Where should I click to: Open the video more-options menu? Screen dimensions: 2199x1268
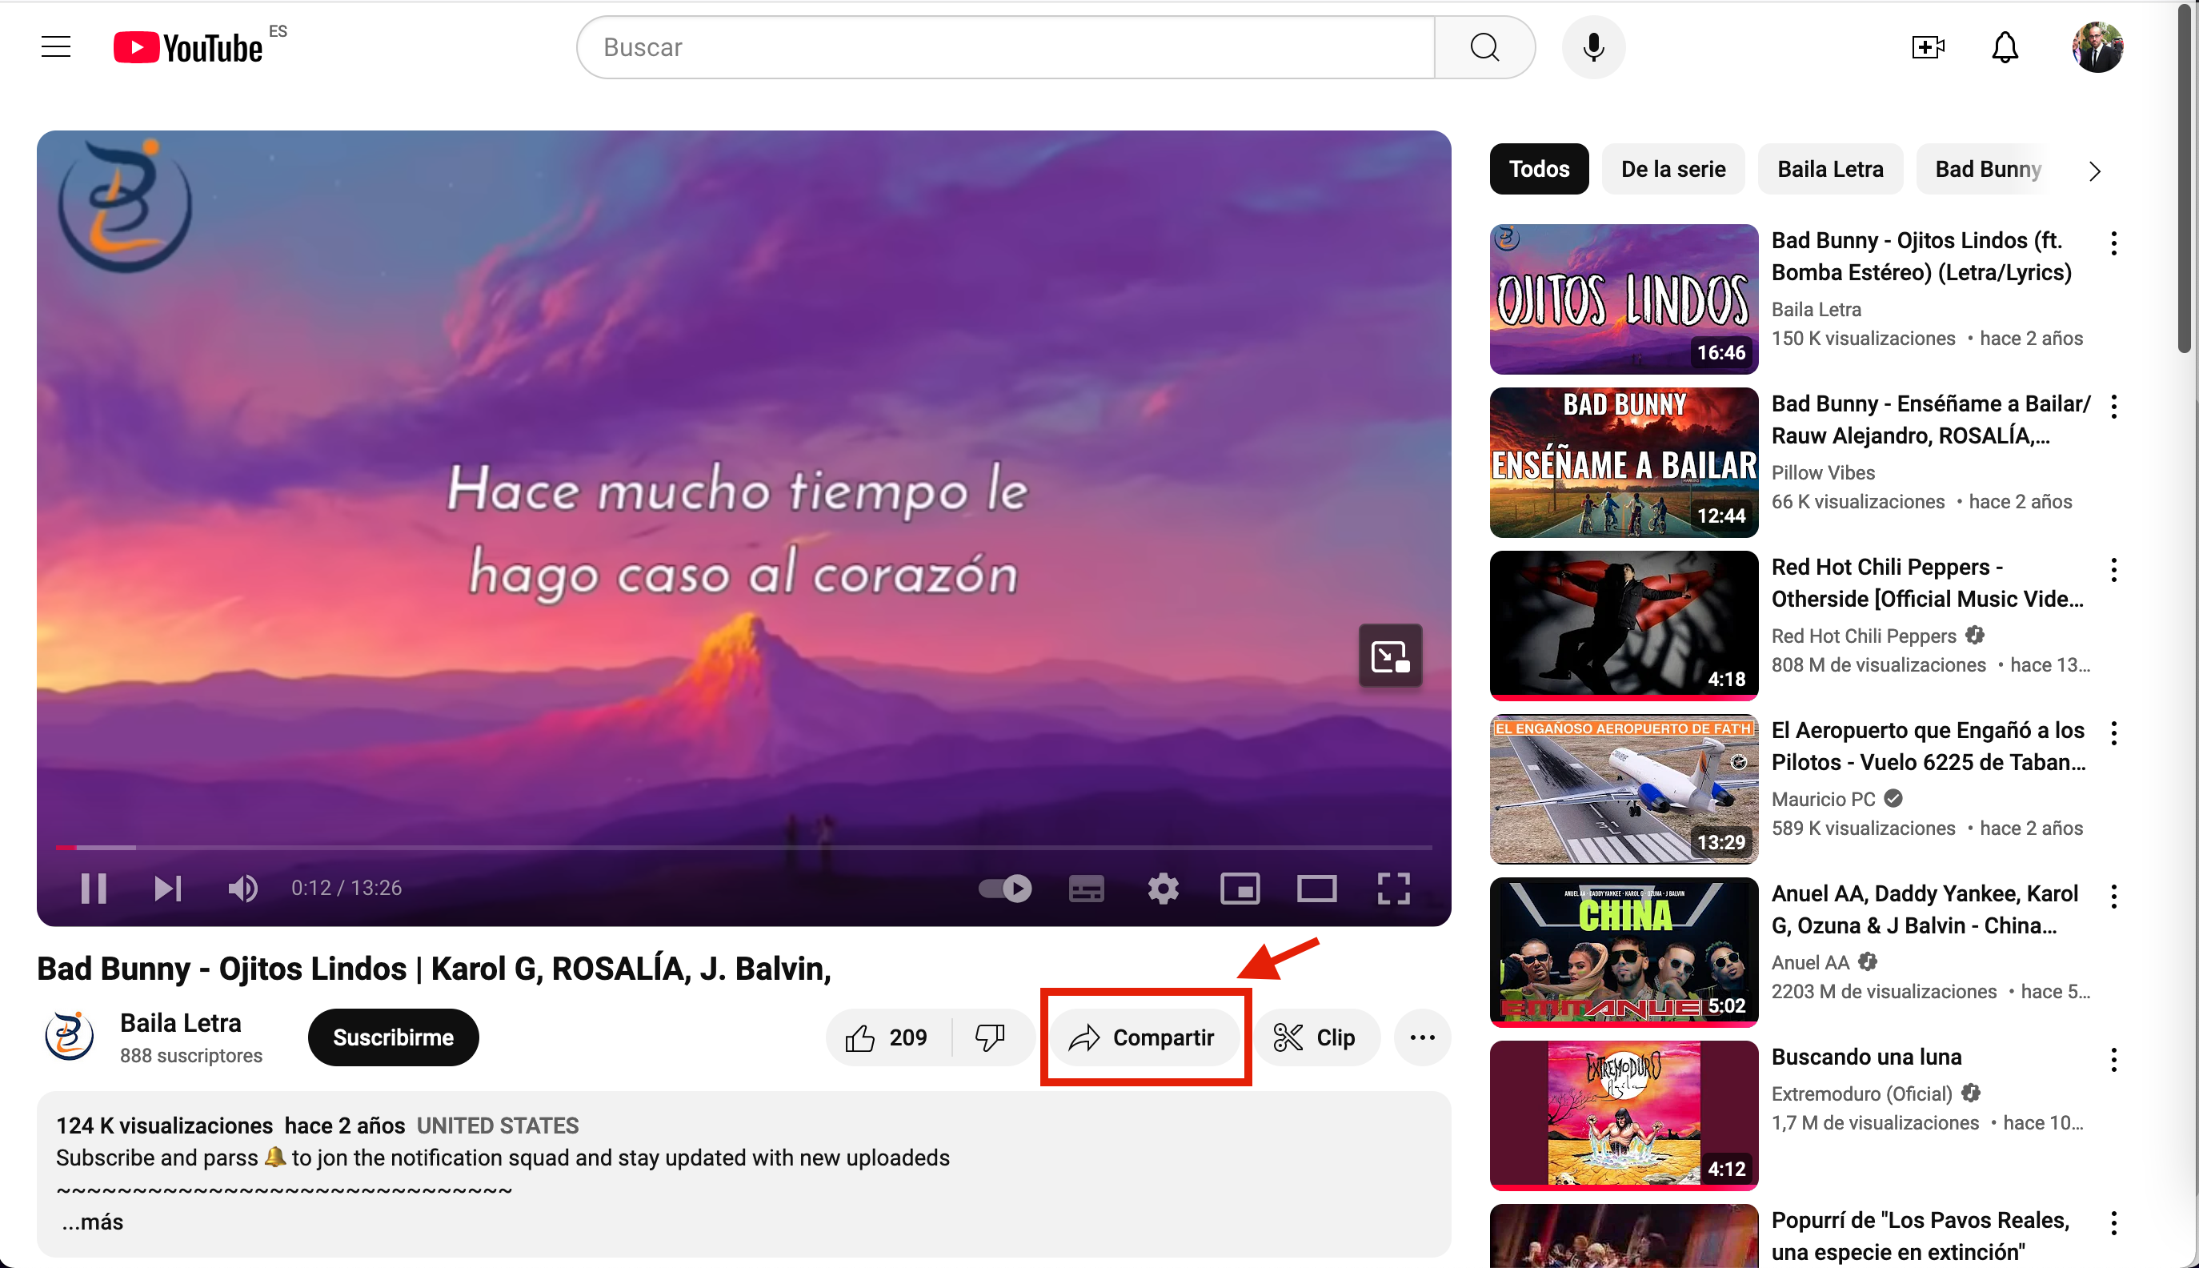click(x=1422, y=1037)
